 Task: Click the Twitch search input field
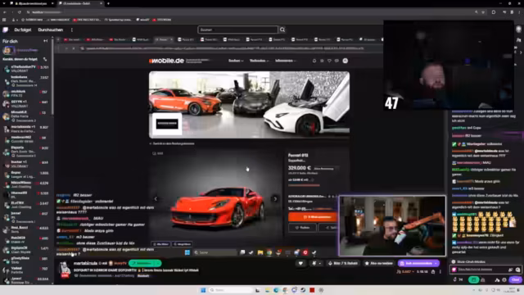click(x=238, y=29)
